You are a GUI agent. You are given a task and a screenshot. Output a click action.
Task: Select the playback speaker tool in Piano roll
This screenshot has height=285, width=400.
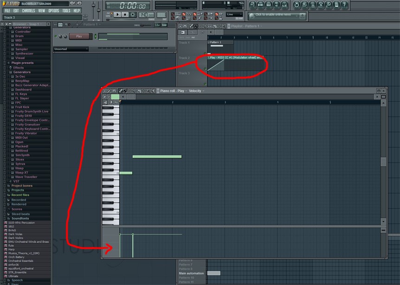(153, 91)
